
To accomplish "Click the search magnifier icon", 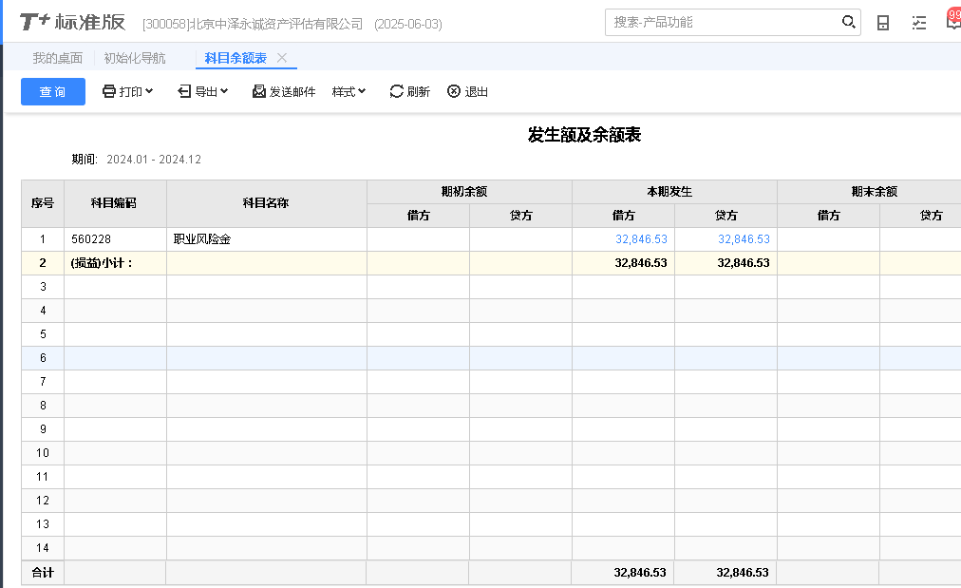I will (848, 22).
